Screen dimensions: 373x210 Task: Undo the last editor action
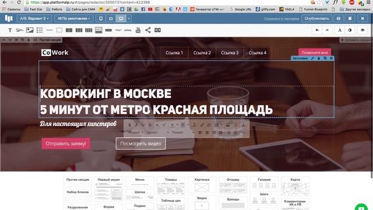pos(317,30)
